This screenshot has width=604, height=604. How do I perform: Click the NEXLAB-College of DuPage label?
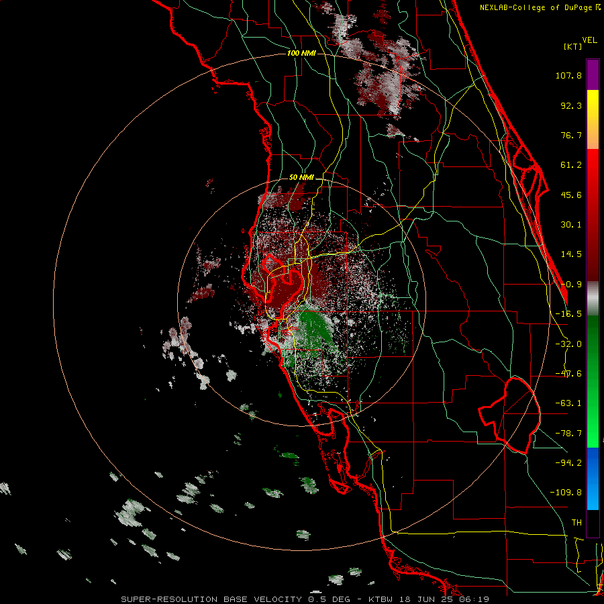click(x=537, y=7)
